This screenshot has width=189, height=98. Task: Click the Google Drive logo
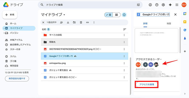[x=6, y=5]
